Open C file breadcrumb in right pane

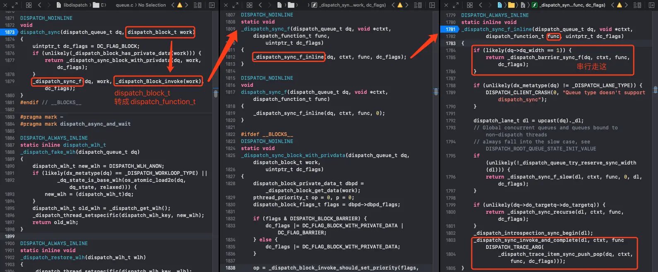click(523, 5)
